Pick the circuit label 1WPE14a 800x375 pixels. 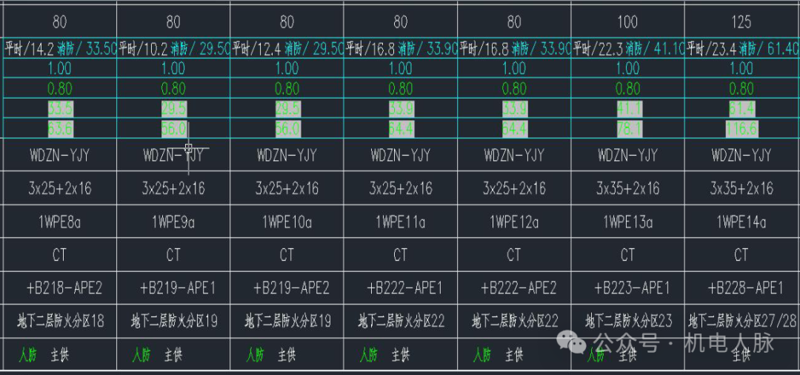[x=741, y=222]
